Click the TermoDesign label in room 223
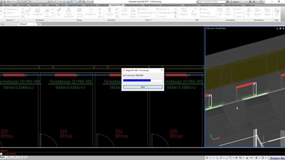This screenshot has width=285, height=160. [70, 82]
